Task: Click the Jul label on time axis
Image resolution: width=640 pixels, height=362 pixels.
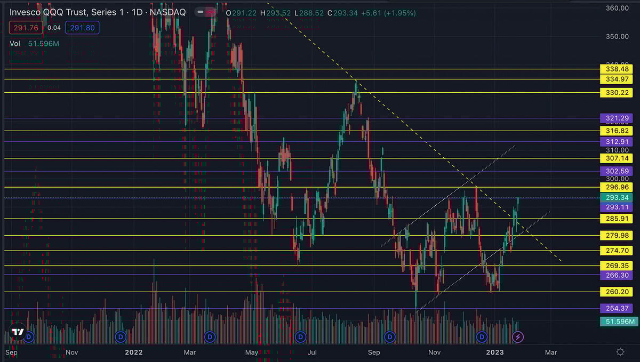Action: 312,352
